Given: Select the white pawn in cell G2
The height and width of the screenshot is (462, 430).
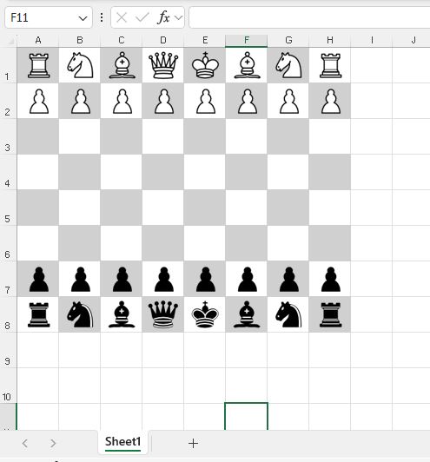Looking at the screenshot, I should coord(289,102).
